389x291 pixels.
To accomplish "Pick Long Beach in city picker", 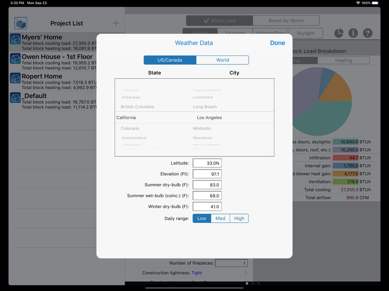I will [x=205, y=107].
